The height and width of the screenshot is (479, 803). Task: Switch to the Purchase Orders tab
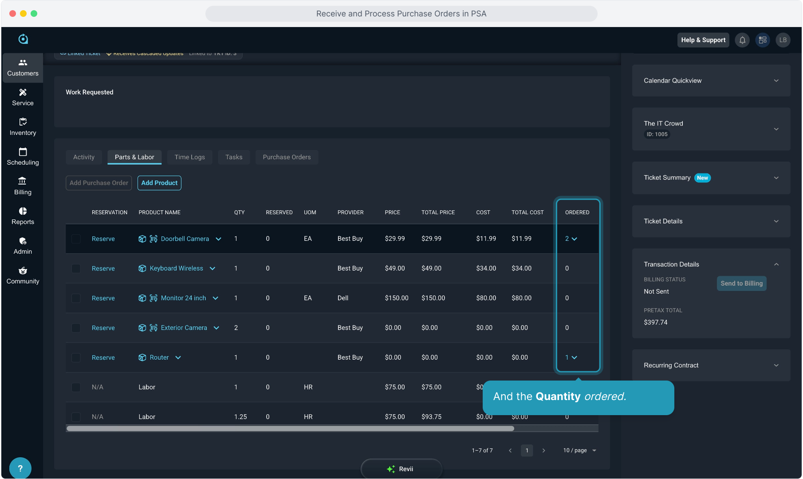pyautogui.click(x=287, y=157)
